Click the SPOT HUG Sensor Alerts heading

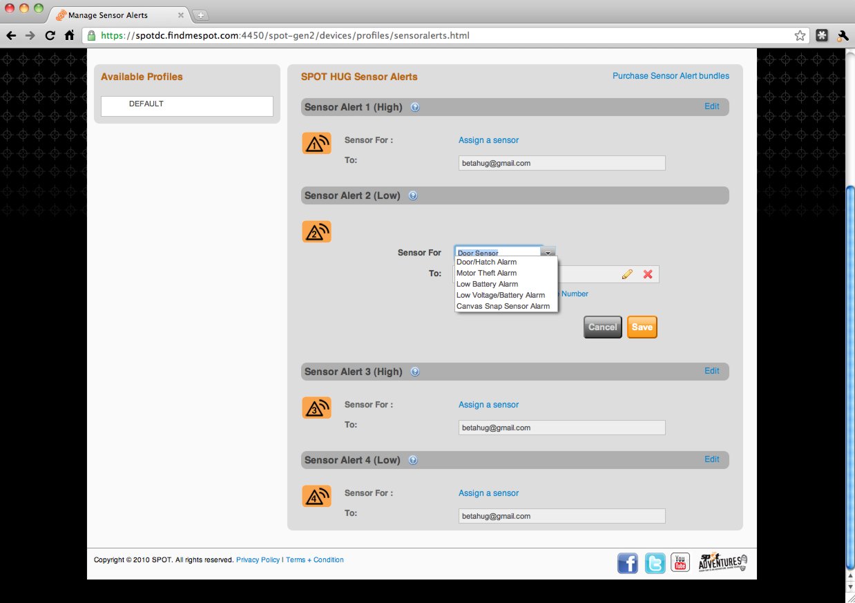click(x=359, y=77)
